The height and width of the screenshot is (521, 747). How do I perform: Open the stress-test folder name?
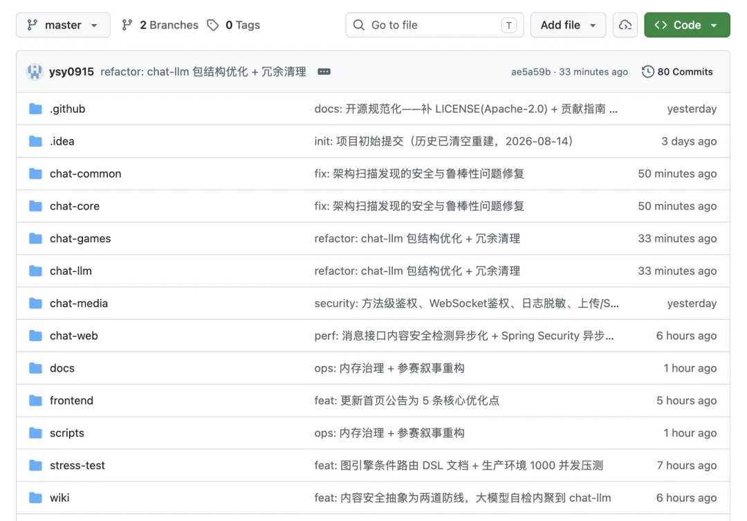pyautogui.click(x=77, y=465)
